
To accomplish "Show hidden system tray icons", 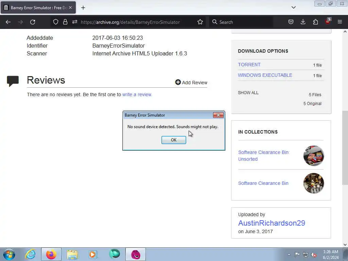I will coord(289,255).
